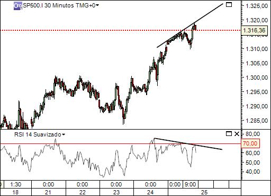
Task: Click the SP500.I 30 Minutos TMG+0 title
Action: (x=59, y=6)
